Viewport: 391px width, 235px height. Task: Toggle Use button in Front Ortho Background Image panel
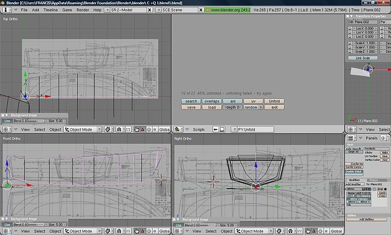point(7,225)
